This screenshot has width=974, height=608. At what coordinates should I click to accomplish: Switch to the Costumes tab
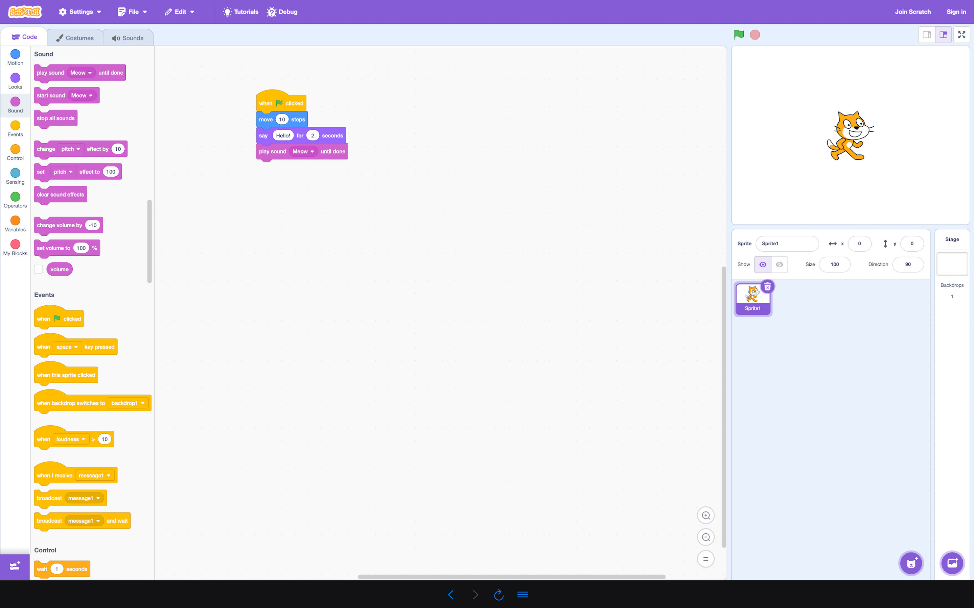click(75, 38)
